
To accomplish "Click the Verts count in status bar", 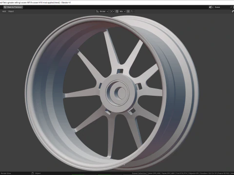I will pos(154,174).
